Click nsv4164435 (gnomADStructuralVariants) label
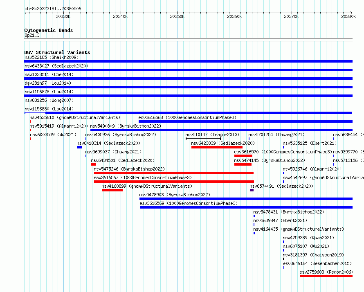364x292 pixels. (299, 229)
